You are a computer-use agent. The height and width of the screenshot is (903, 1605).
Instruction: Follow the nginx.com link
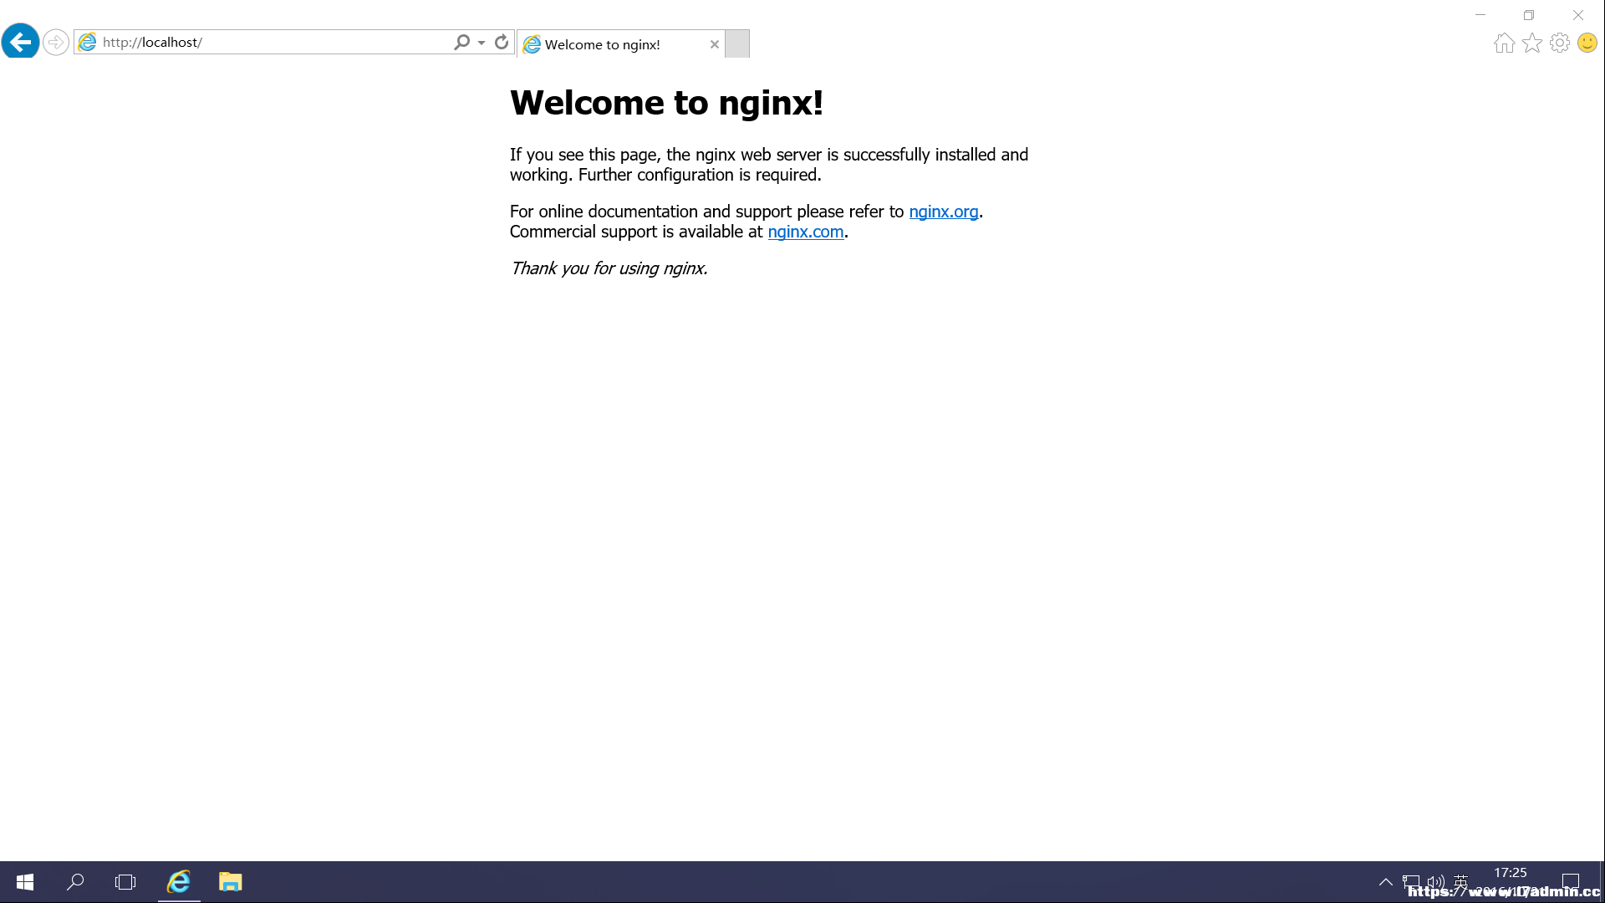(x=806, y=232)
